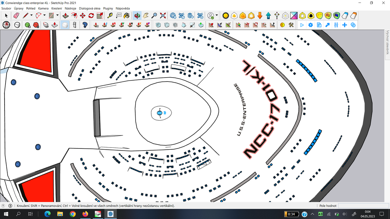Click the blue question mark icon
This screenshot has height=219, width=390.
pyautogui.click(x=85, y=25)
